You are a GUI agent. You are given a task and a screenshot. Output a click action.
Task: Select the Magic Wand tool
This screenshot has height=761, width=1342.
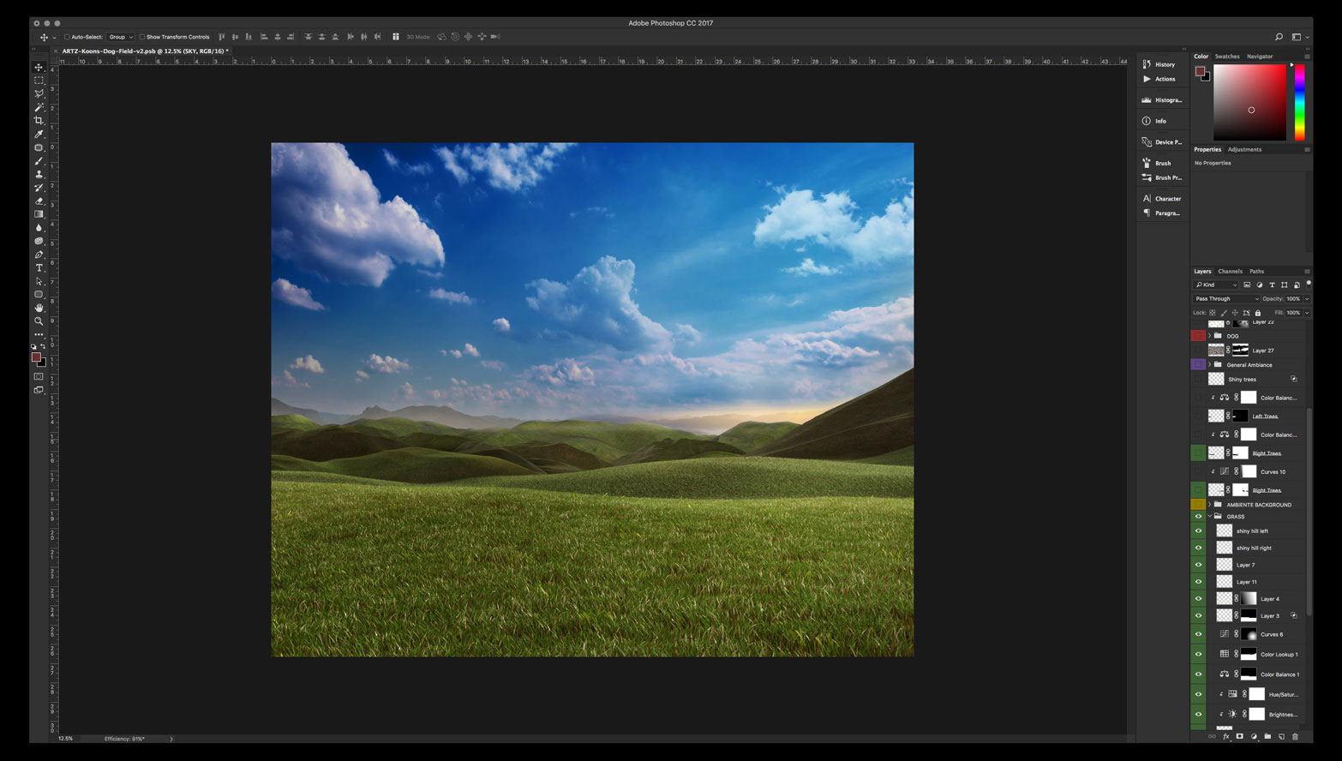[x=39, y=107]
